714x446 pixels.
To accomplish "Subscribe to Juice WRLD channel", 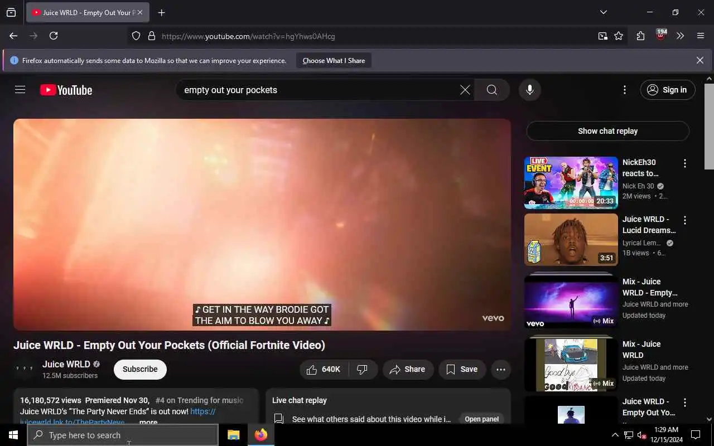I will pos(140,369).
